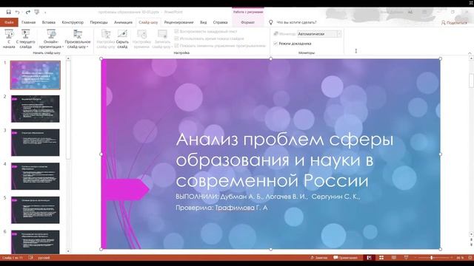
Task: Select slide 5 thumbnail
Action: (x=36, y=210)
